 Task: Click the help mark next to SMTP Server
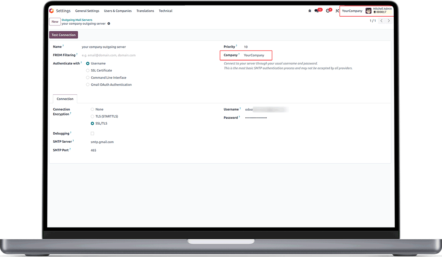73,141
